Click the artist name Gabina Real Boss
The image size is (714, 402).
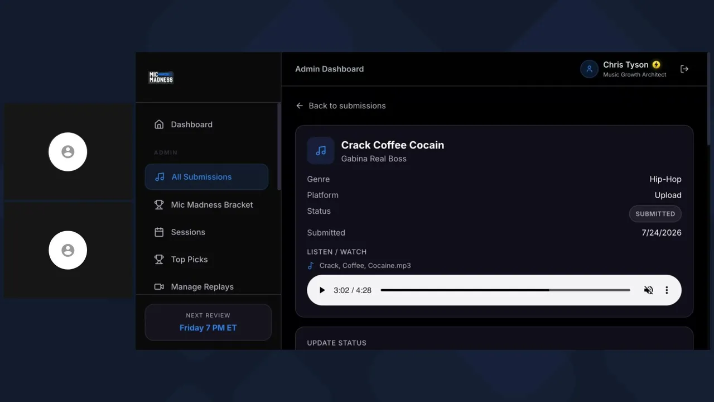tap(374, 159)
